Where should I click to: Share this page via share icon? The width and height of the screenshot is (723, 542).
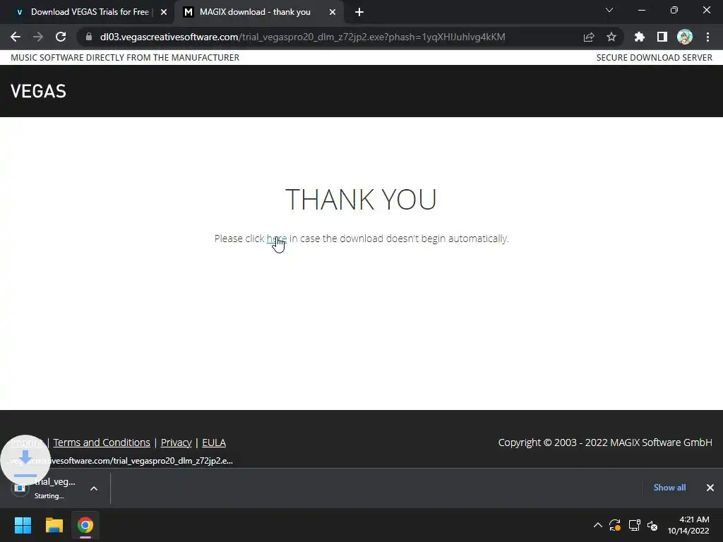click(x=589, y=37)
